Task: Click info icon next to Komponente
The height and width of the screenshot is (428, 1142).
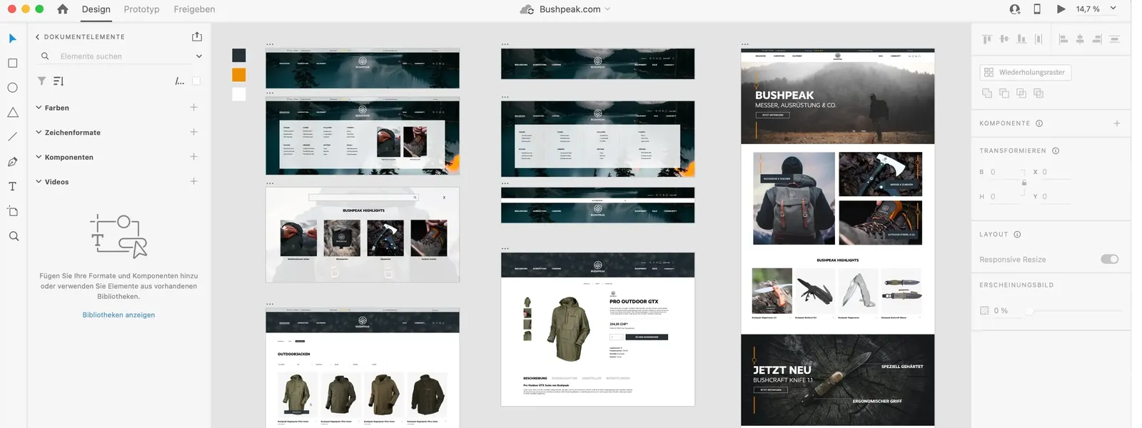Action: click(x=1039, y=123)
